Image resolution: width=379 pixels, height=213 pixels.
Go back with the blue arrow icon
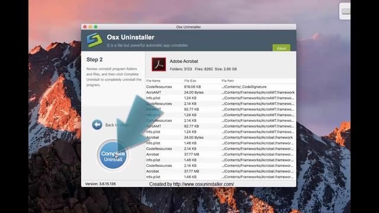97,125
